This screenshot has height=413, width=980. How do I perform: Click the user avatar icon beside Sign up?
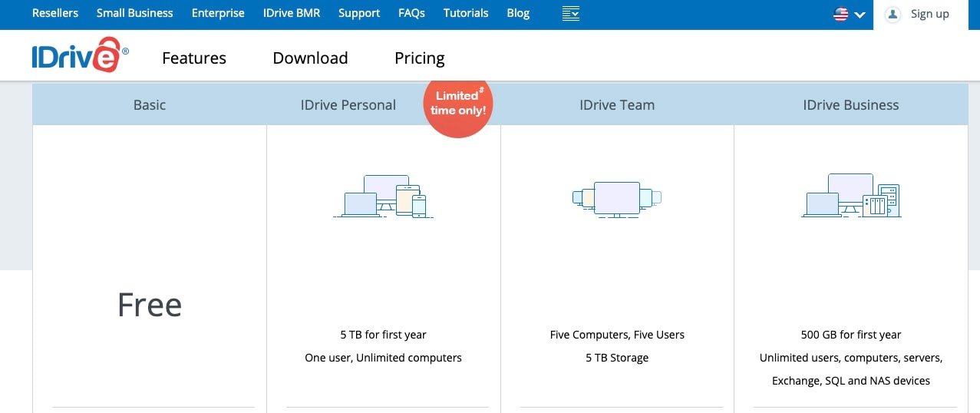[x=893, y=14]
